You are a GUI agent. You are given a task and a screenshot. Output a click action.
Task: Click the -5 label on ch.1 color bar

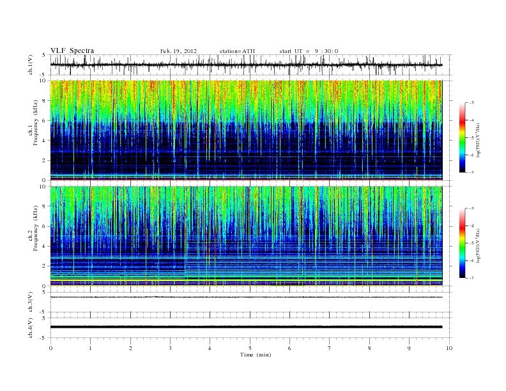471,138
